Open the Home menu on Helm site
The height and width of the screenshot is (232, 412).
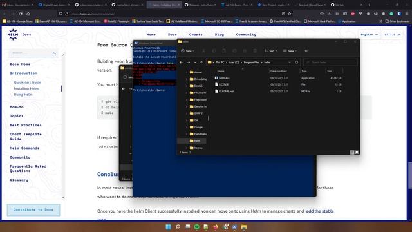pos(151,34)
